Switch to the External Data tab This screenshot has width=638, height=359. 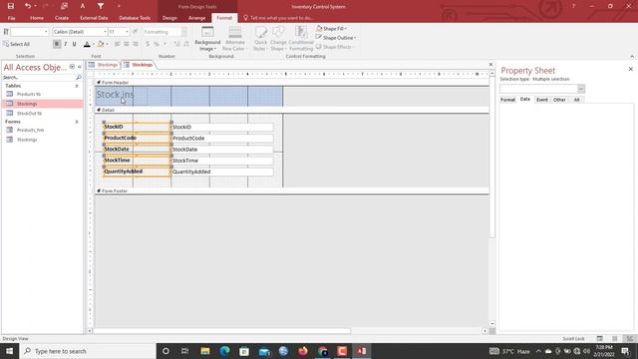tap(94, 18)
